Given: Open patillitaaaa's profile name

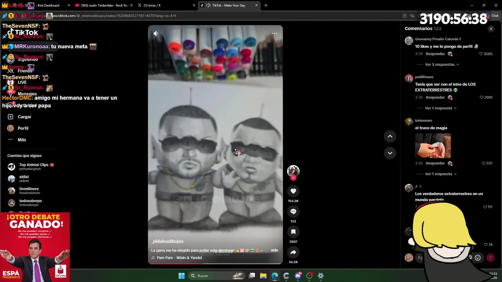Looking at the screenshot, I should (x=424, y=77).
